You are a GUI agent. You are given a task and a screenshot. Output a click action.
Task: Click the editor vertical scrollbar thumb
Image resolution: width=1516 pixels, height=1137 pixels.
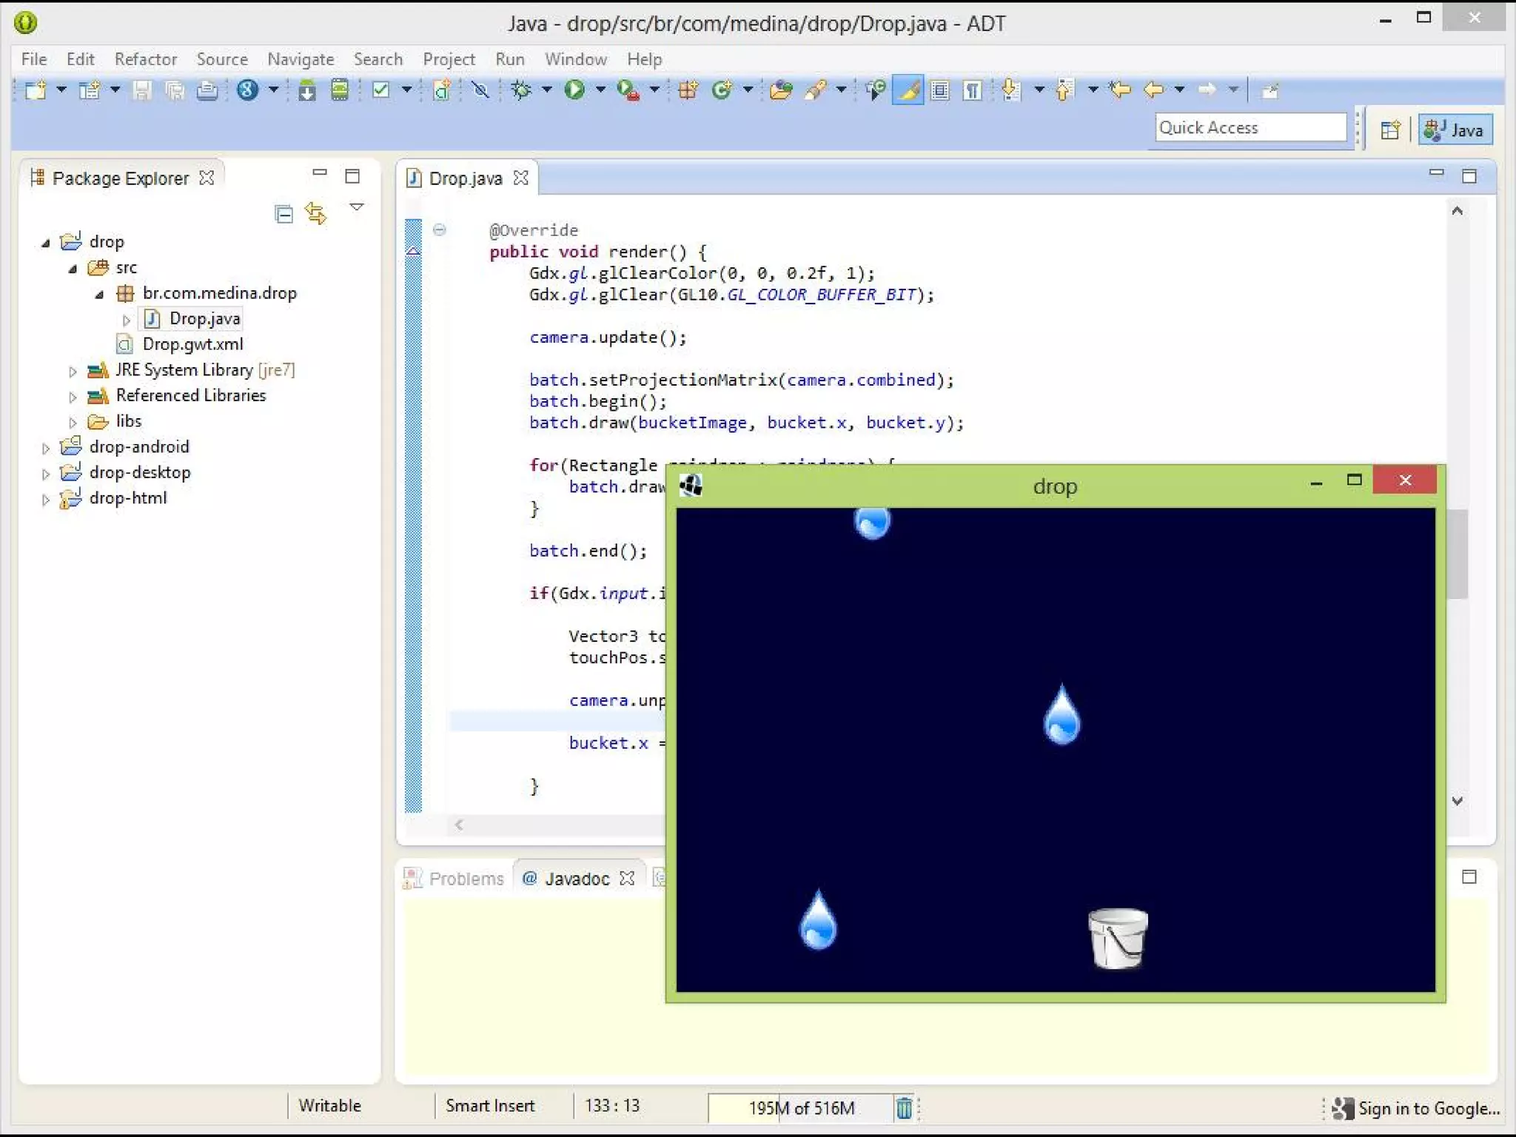pos(1458,553)
